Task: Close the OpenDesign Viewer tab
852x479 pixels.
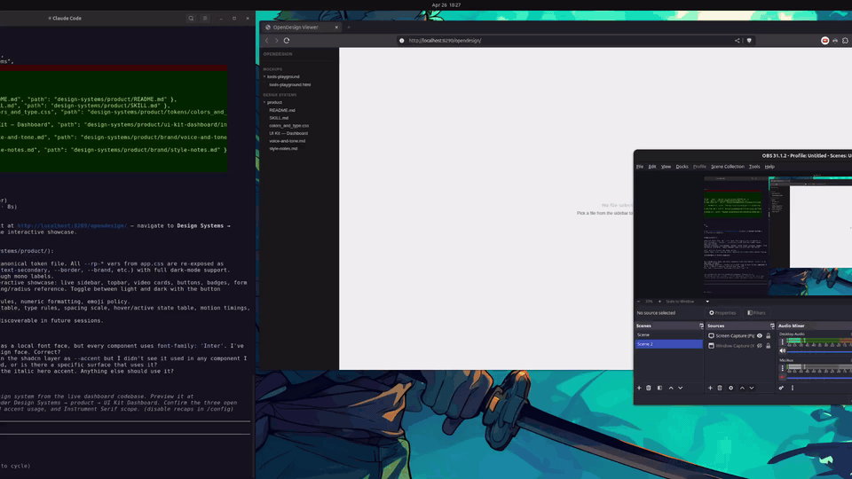Action: [336, 27]
